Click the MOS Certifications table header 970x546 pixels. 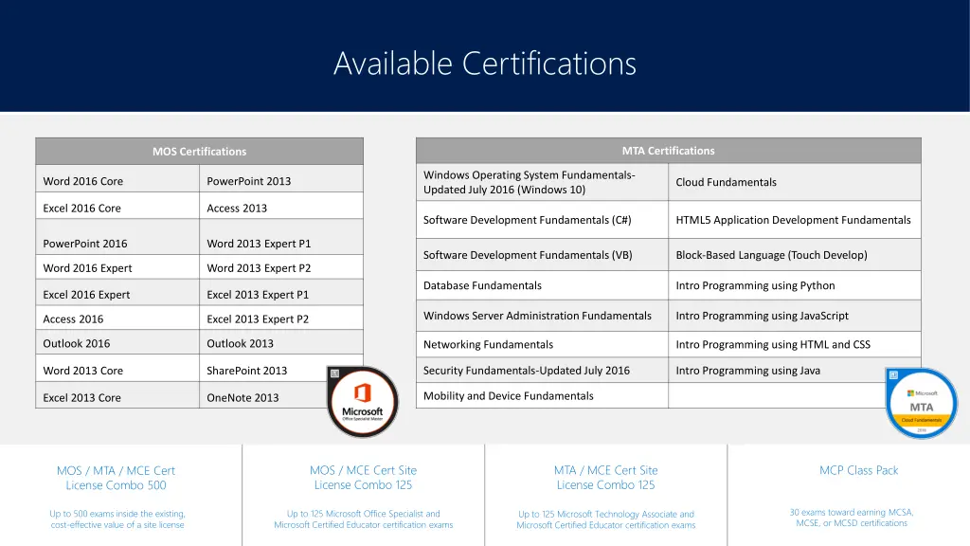pos(199,151)
